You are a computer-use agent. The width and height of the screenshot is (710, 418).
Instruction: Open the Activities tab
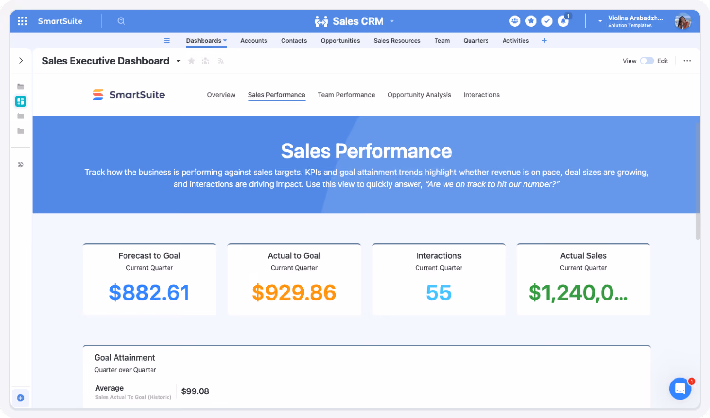click(515, 41)
